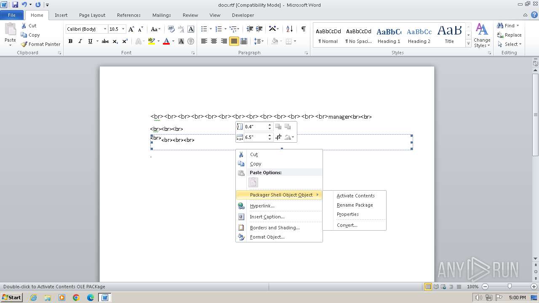This screenshot has height=303, width=539.
Task: Click the Undo icon
Action: point(24,5)
